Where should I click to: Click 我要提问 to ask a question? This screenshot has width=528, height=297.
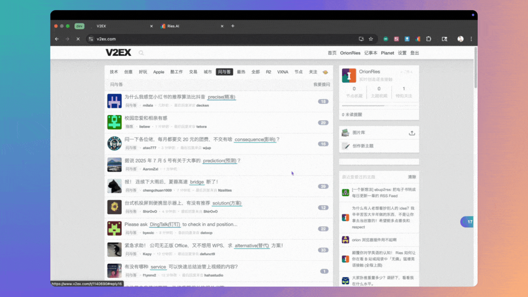click(321, 84)
